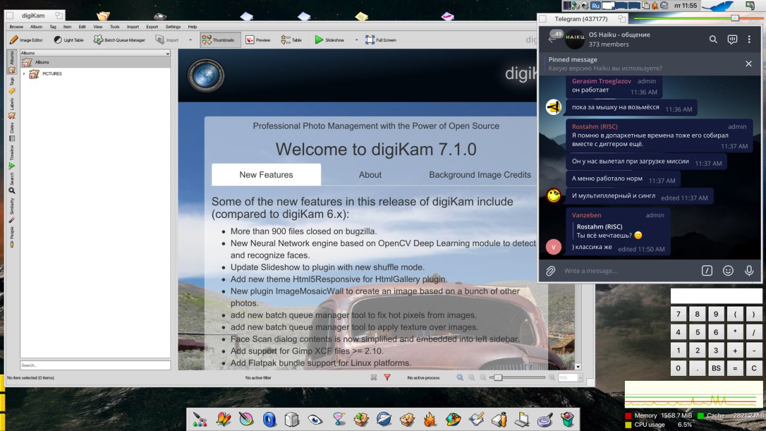Launch the Batch Queue Manager
The image size is (766, 431).
click(119, 40)
